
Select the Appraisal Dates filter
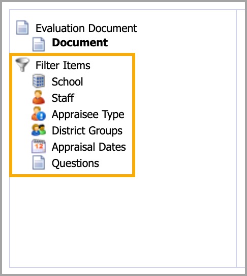pyautogui.click(x=89, y=147)
